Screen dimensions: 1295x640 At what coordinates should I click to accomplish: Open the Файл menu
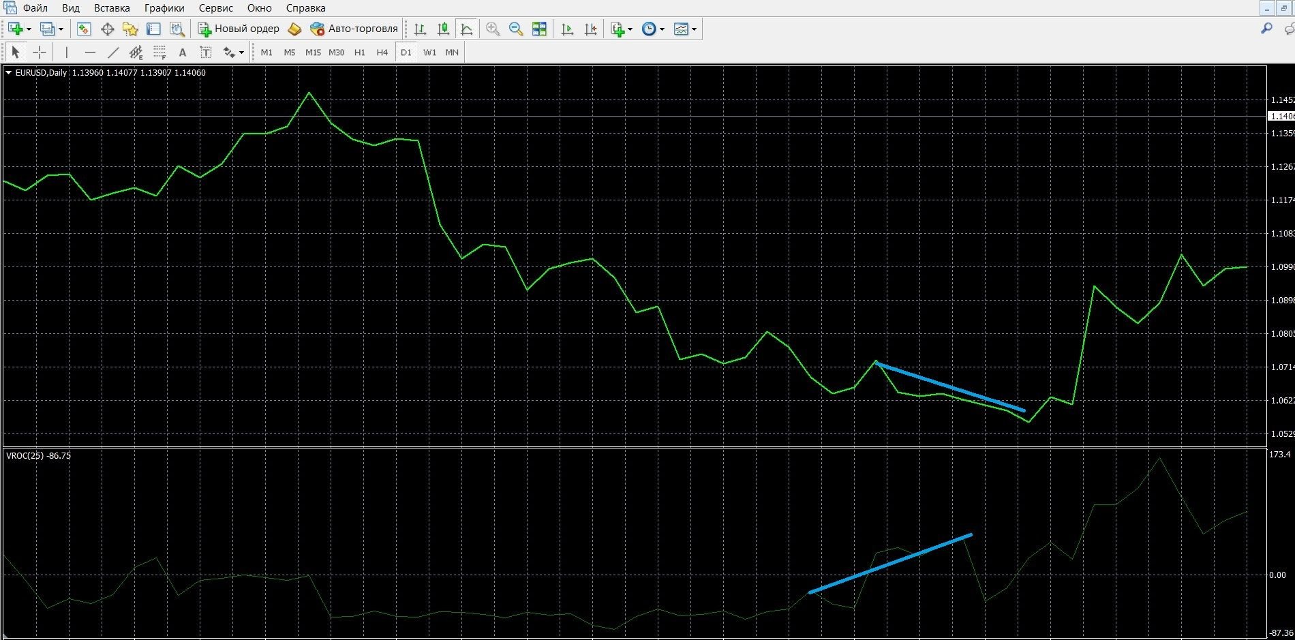[x=35, y=8]
